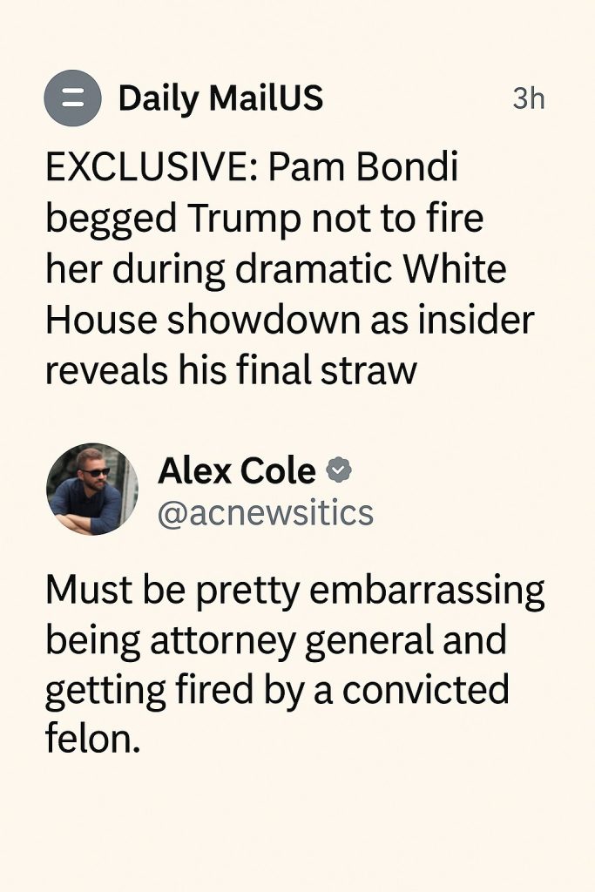The width and height of the screenshot is (595, 892).
Task: Click the @acnewsitics handle
Action: 265,513
